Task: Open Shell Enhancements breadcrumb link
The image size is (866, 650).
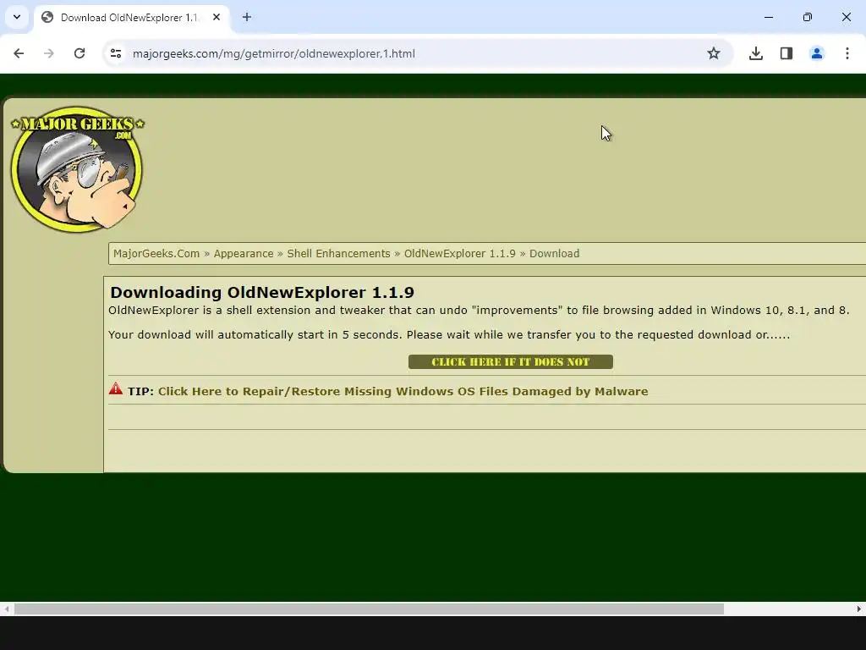Action: 338,254
